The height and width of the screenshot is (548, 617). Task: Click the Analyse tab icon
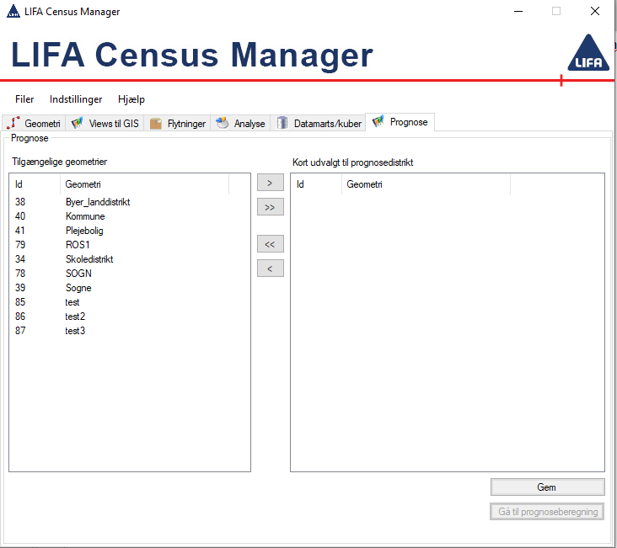(223, 123)
